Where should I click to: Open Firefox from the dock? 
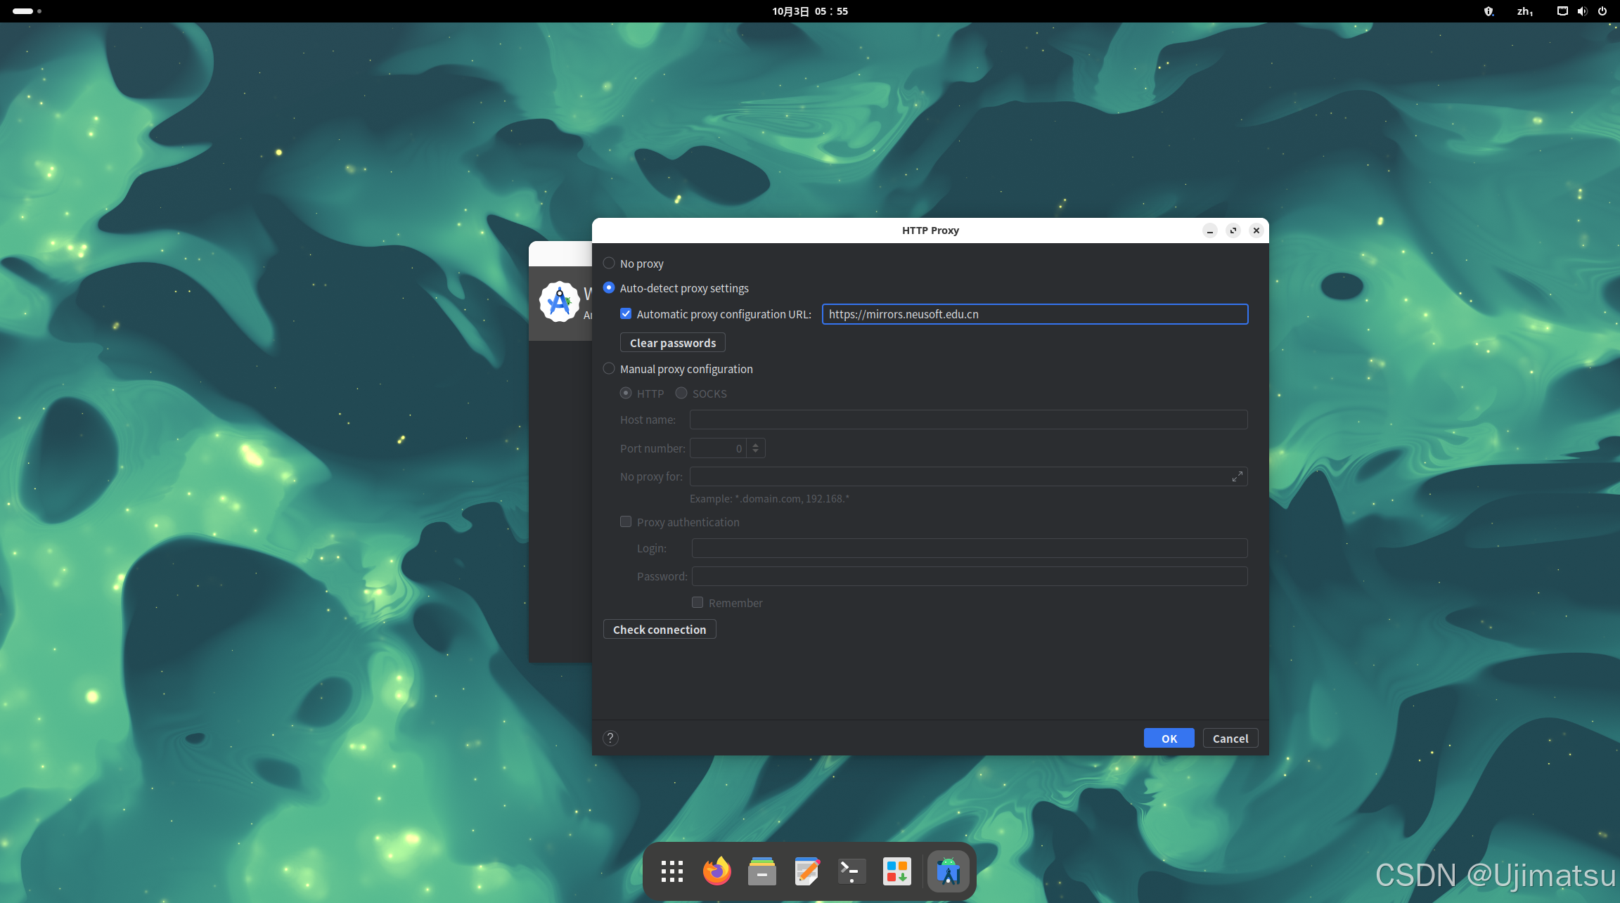pos(716,871)
